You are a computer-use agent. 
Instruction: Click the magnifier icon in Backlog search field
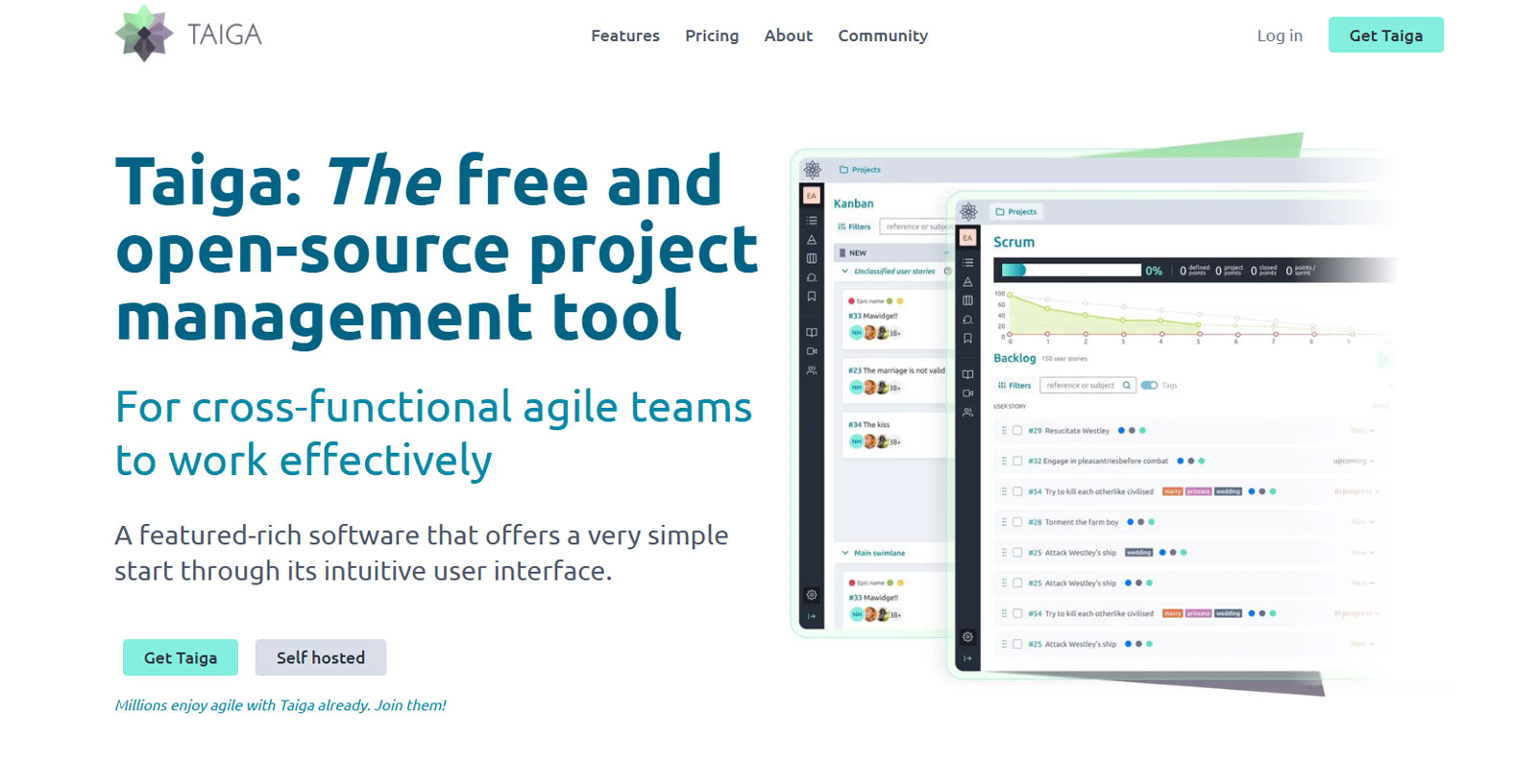[1127, 385]
